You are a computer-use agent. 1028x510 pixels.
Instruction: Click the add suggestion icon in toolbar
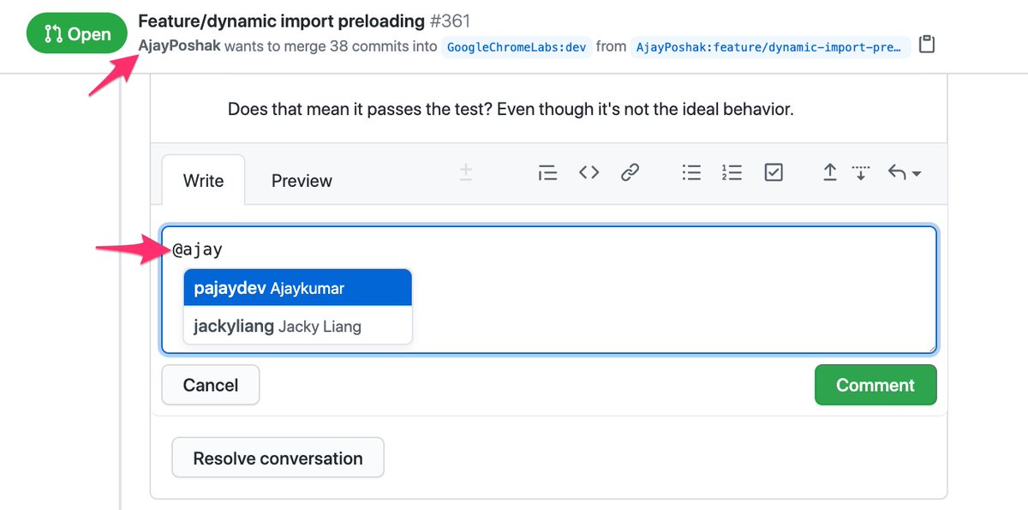(466, 172)
